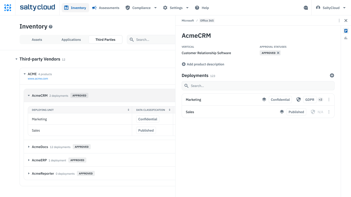Go to Assessments in the top navigation
The width and height of the screenshot is (351, 197).
tap(106, 8)
